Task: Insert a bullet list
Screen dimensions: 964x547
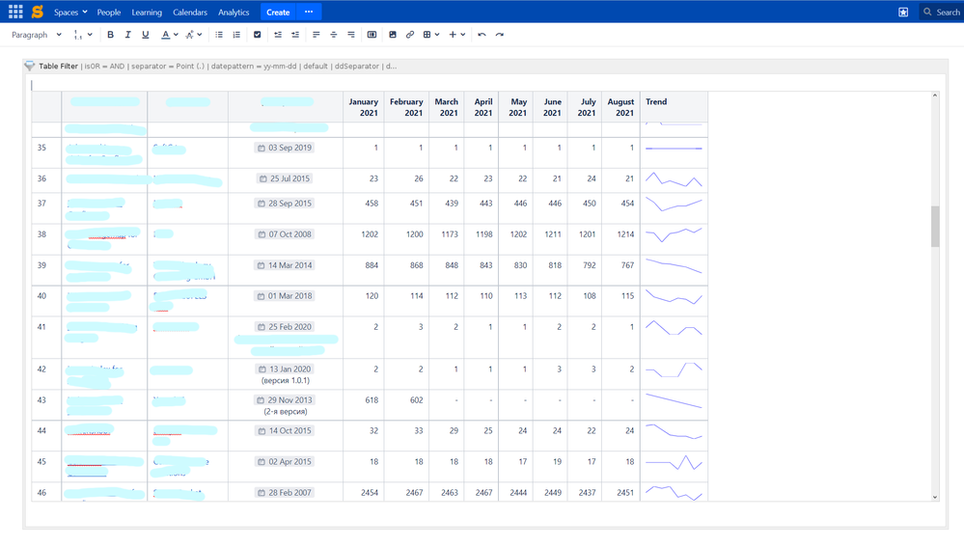Action: click(x=219, y=35)
